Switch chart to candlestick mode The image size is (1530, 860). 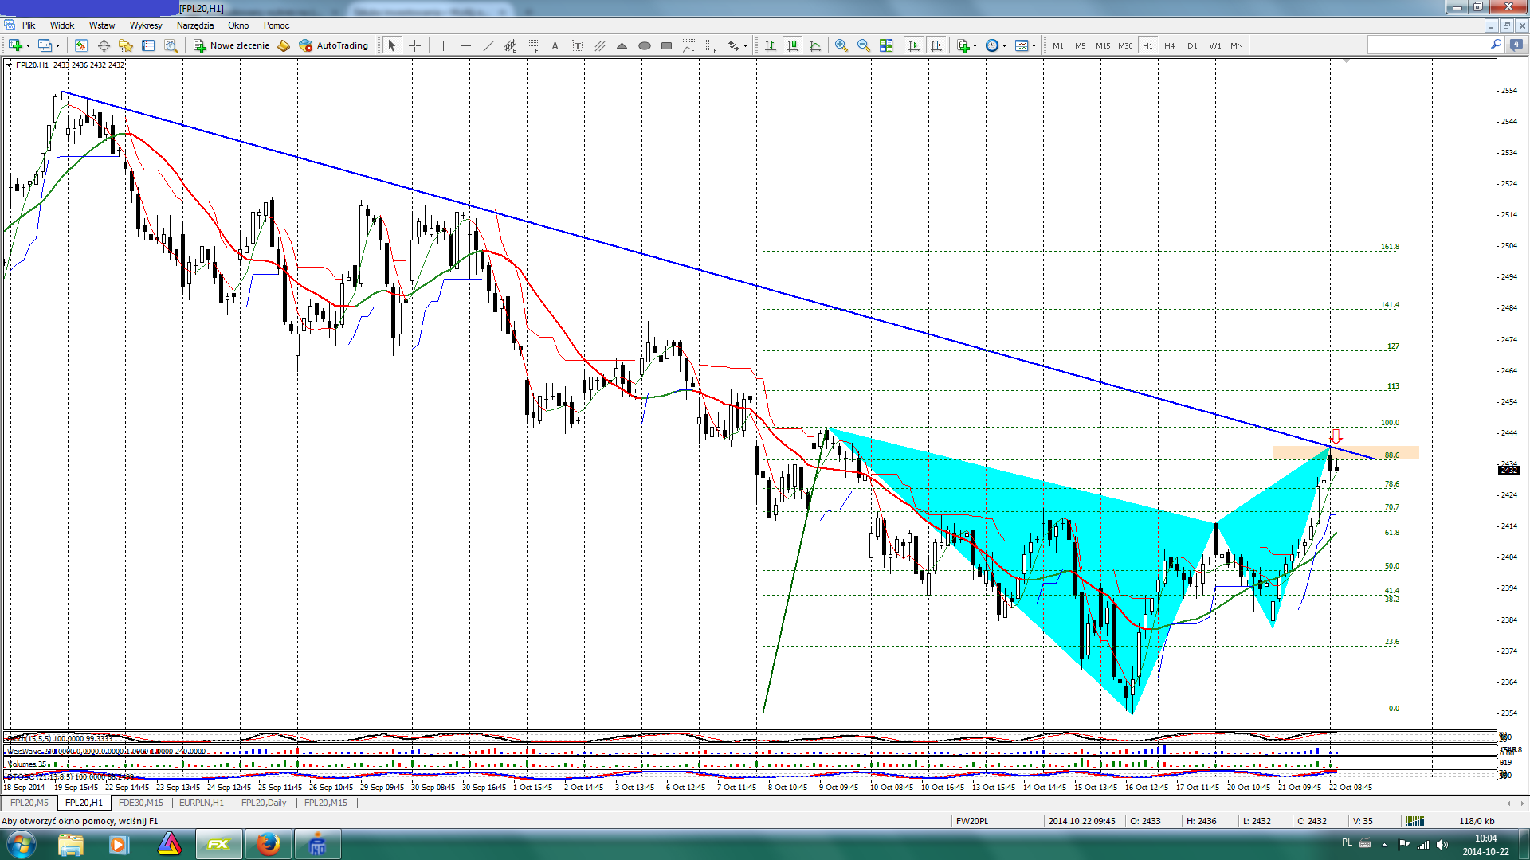(x=792, y=45)
